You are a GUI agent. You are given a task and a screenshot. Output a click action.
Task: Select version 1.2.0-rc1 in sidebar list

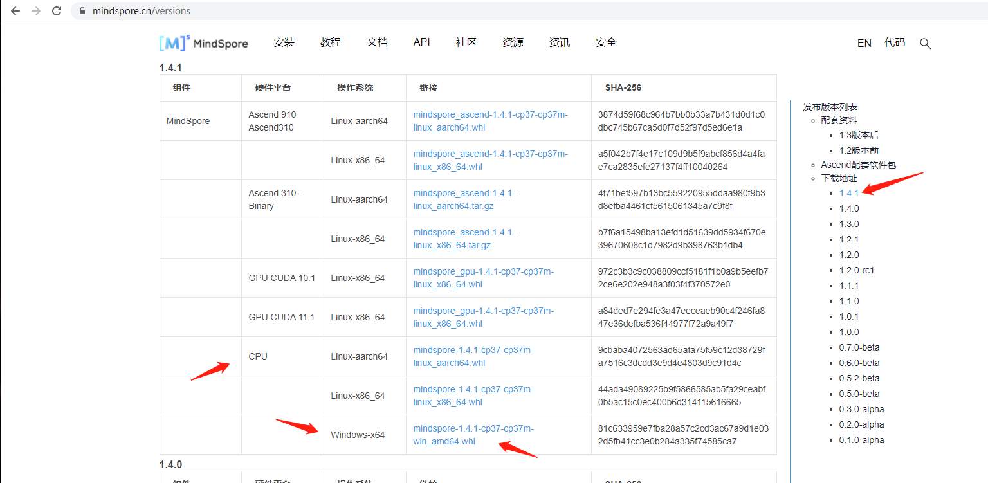[x=857, y=270]
